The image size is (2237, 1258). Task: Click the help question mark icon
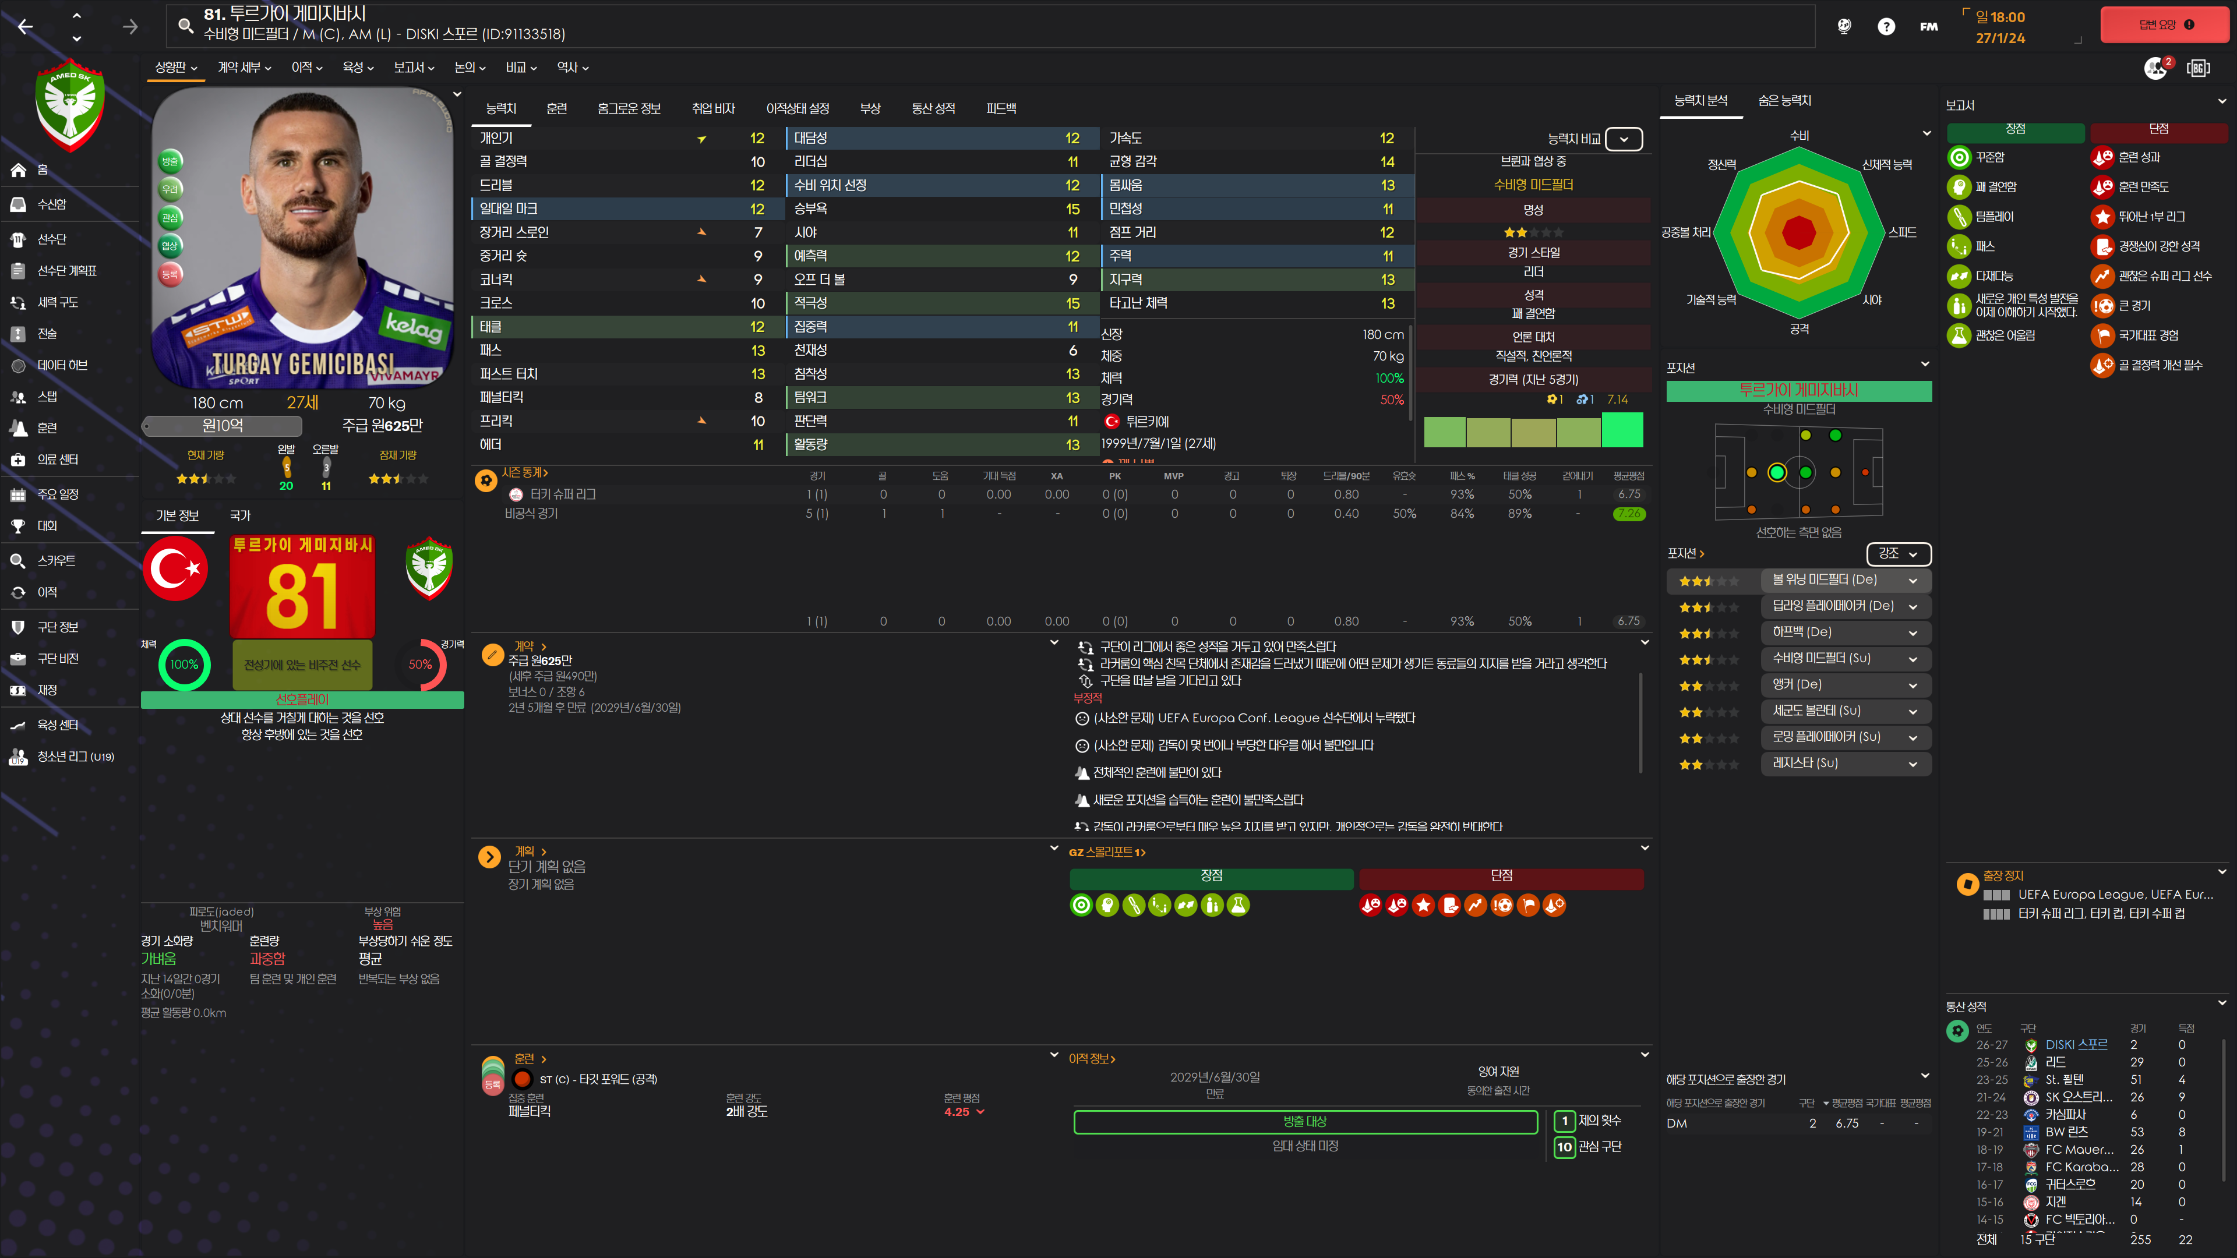click(x=1885, y=26)
